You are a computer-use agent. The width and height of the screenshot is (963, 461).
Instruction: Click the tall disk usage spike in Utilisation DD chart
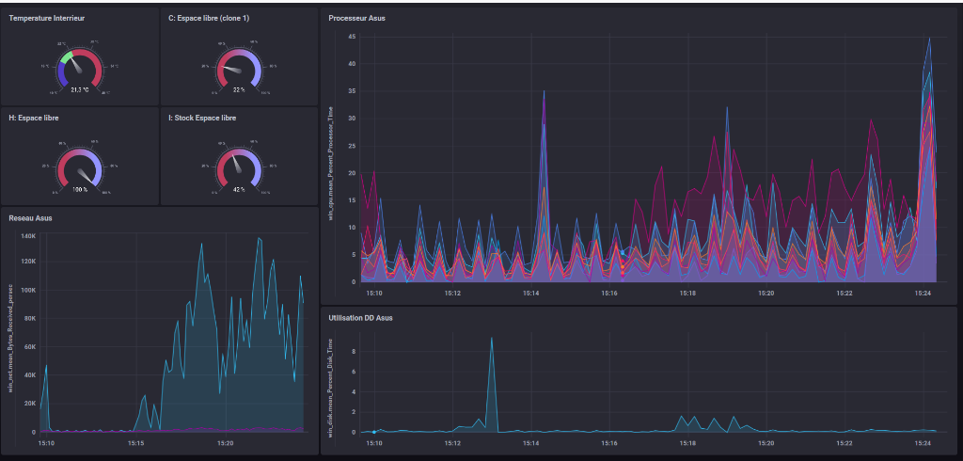491,384
